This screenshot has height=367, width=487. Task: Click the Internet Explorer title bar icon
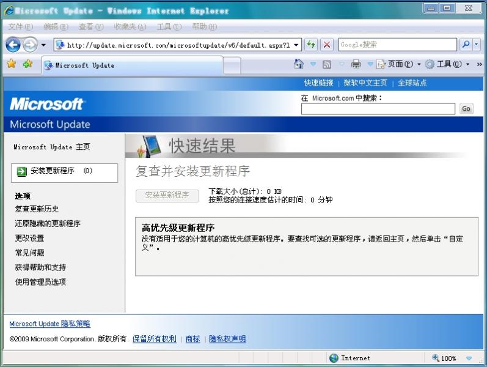(x=9, y=10)
